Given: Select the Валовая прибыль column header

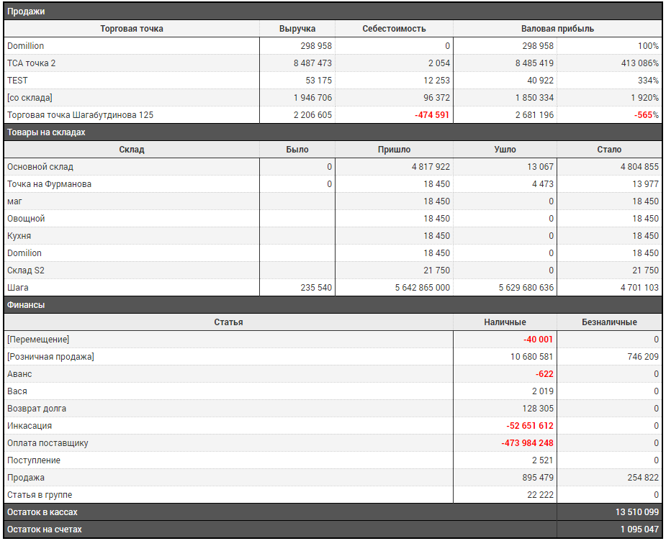Looking at the screenshot, I should point(557,29).
